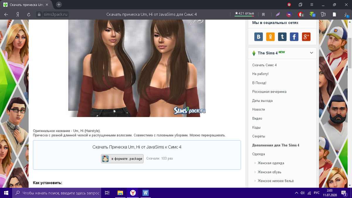Open the Odnoklassniki social button
Viewport: 352px width, 198px height.
[270, 37]
